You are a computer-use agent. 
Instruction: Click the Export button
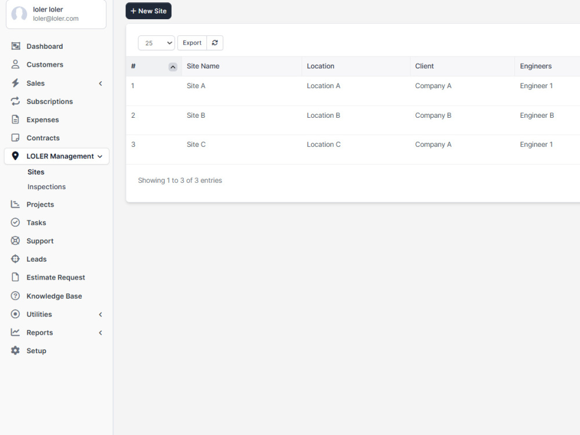point(192,43)
